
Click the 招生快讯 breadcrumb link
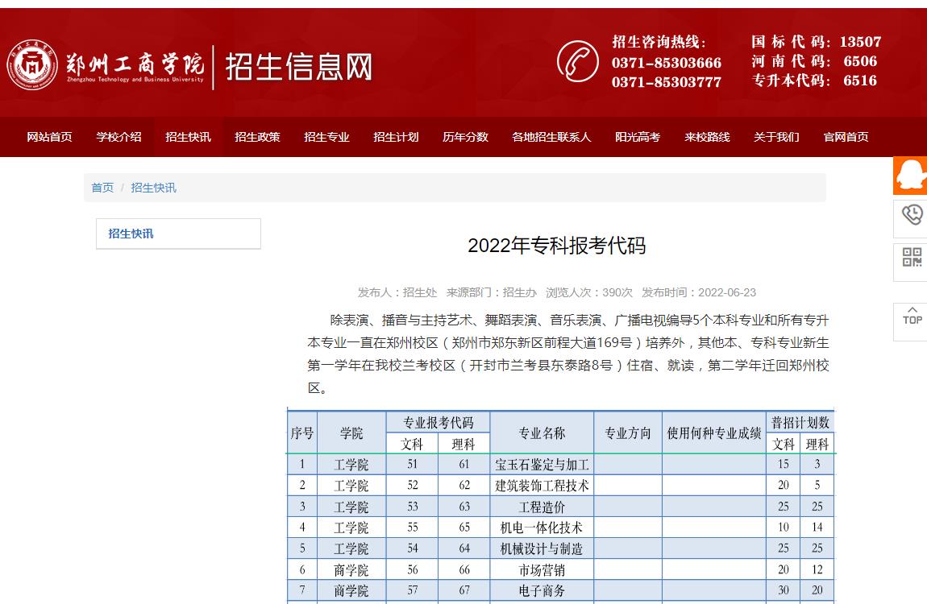pos(153,188)
